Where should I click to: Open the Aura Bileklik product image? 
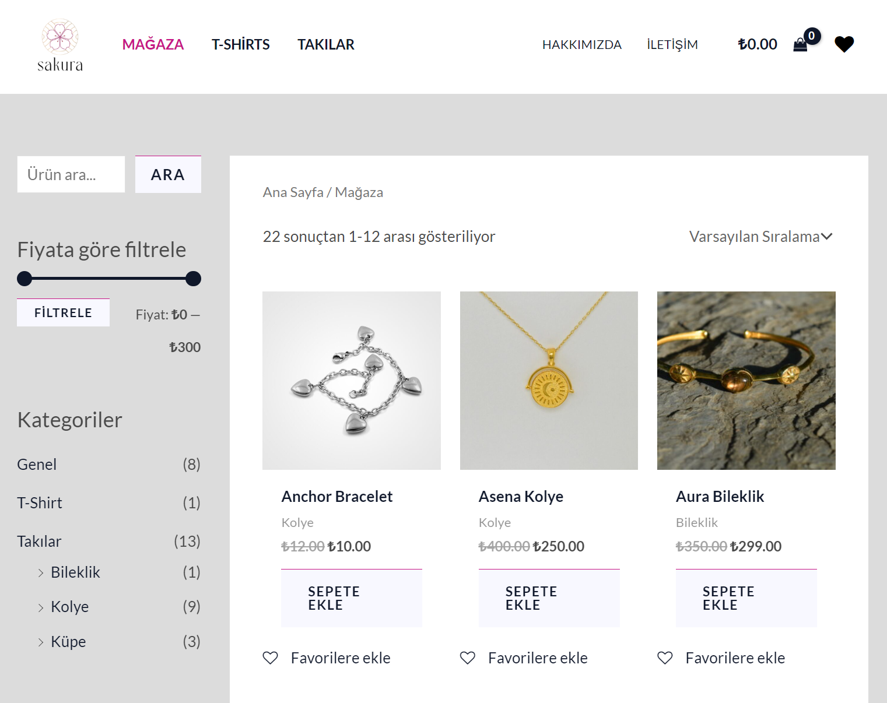pos(746,381)
